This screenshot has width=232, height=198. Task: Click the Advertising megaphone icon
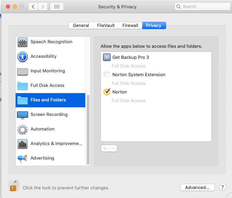pos(23,159)
